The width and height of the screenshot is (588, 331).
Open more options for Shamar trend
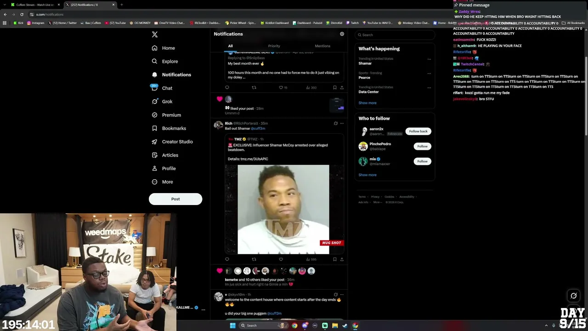[x=429, y=59]
